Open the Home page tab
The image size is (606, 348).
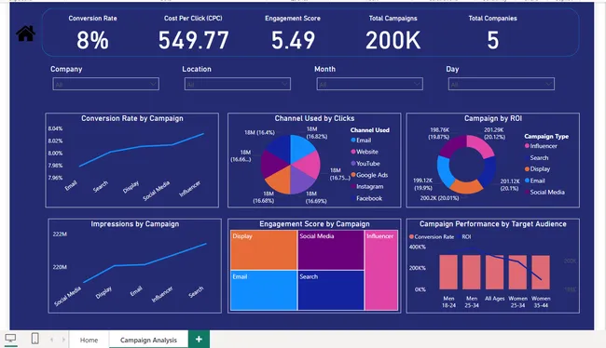click(89, 340)
